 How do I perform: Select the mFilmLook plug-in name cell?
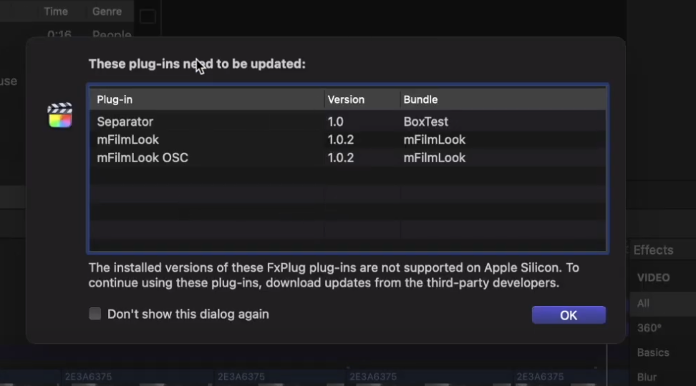pos(128,139)
